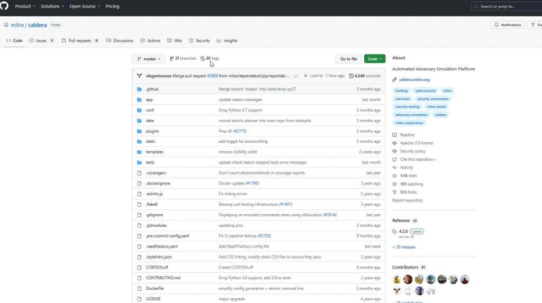Screen dimensions: 542x303
Task: Click the templates folder icon
Action: click(x=139, y=152)
